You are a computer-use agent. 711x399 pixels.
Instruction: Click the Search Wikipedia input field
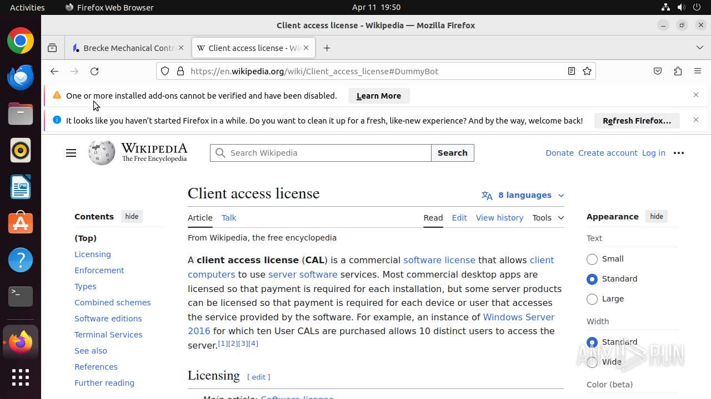pyautogui.click(x=321, y=153)
